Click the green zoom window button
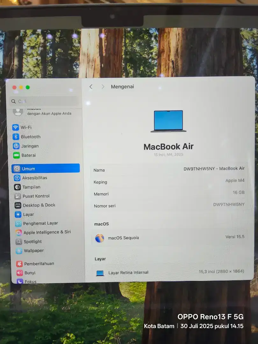The width and height of the screenshot is (258, 344). (28, 87)
